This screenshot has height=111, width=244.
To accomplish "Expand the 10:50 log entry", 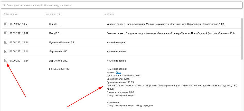I will pyautogui.click(x=6, y=24).
